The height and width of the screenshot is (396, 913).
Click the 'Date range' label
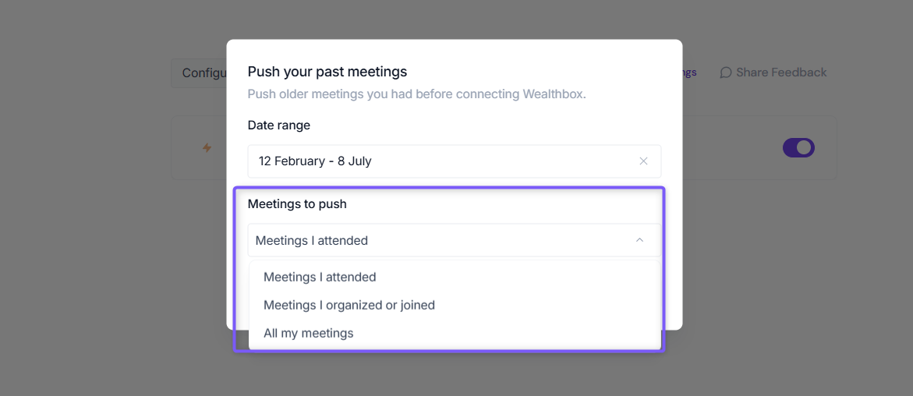coord(279,126)
